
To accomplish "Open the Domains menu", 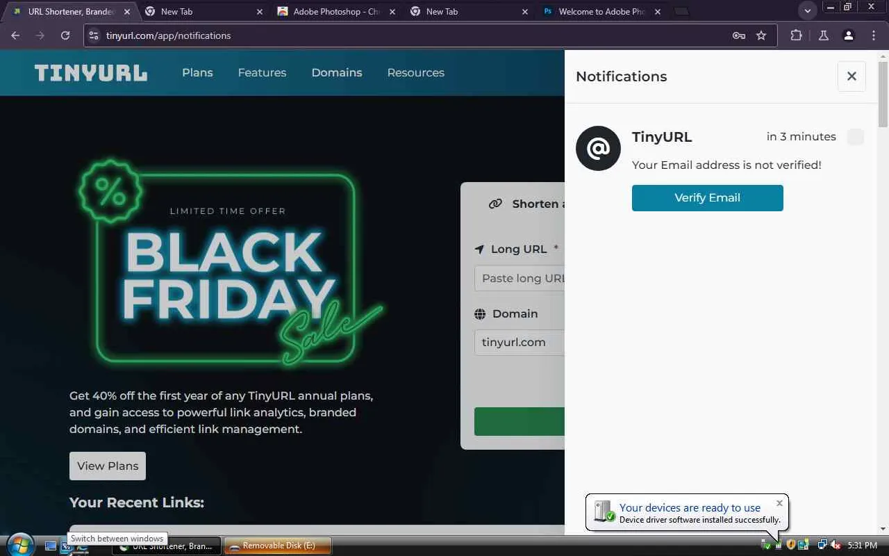I will pyautogui.click(x=337, y=72).
